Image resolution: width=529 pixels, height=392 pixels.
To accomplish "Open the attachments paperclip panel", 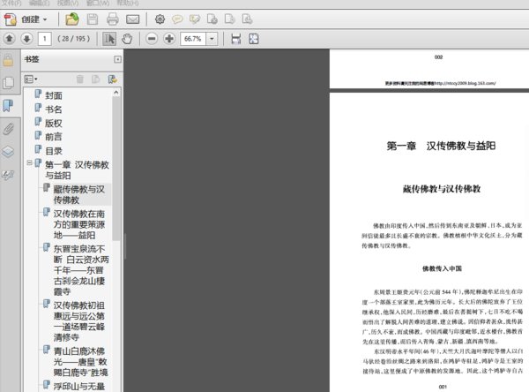I will tap(8, 129).
